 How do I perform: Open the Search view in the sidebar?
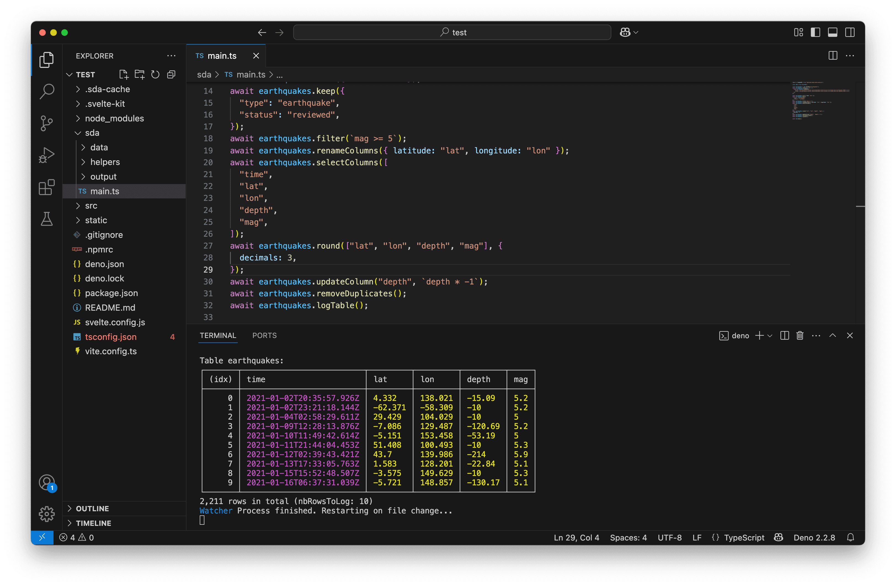pos(46,91)
